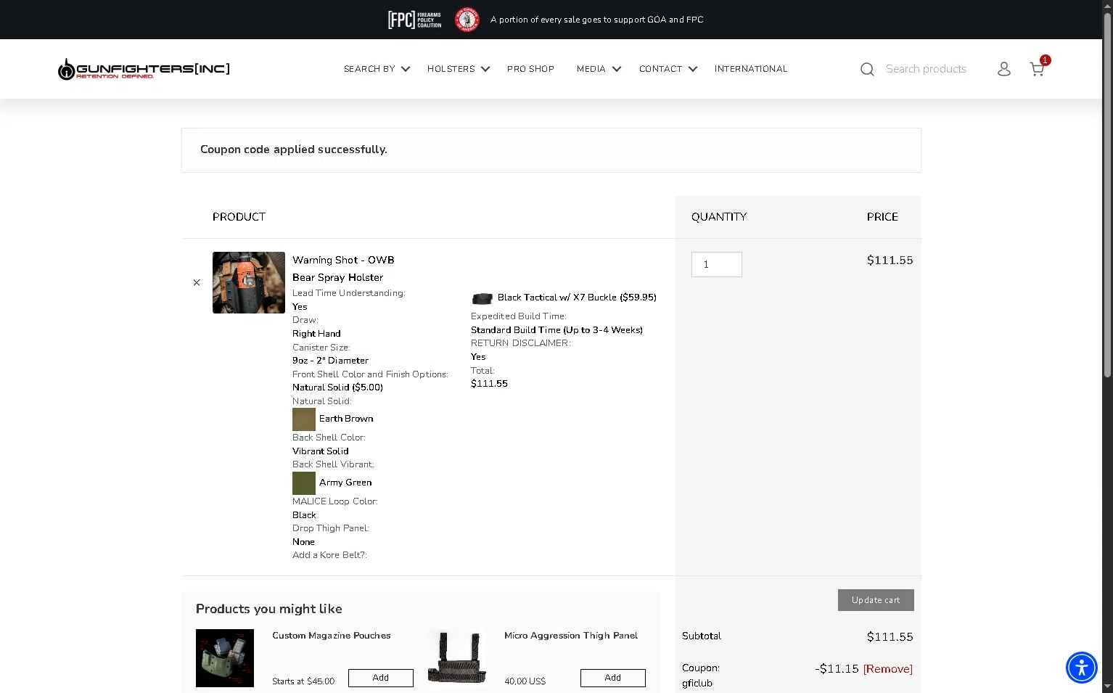Open the Warning Shot - OWB product link
The height and width of the screenshot is (693, 1113).
click(343, 268)
